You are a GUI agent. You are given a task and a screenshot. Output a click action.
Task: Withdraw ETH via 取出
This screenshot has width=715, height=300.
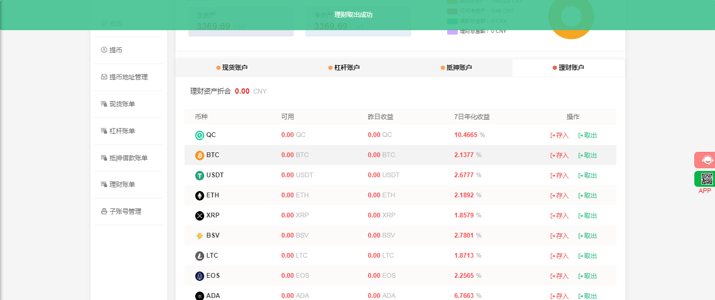[588, 196]
